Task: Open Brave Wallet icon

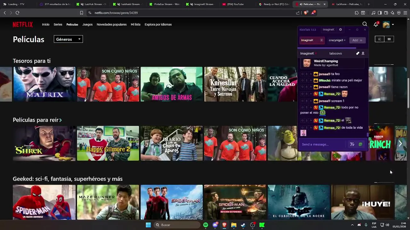Action: [386, 13]
